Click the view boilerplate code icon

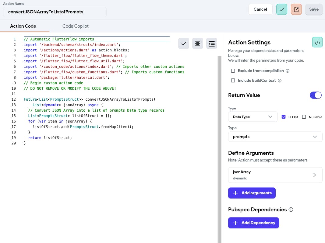pos(317,43)
